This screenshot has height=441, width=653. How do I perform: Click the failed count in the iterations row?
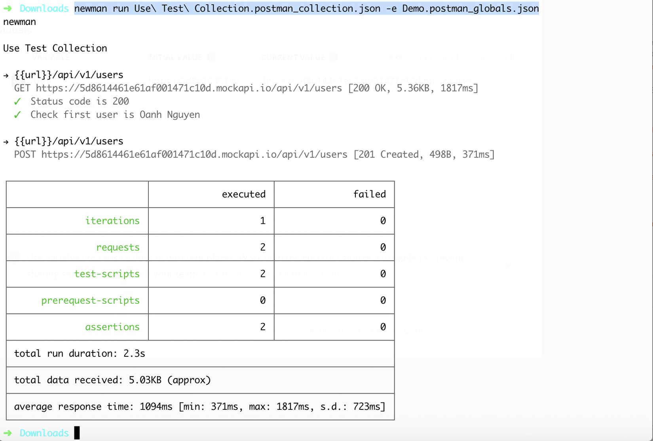[x=383, y=221]
